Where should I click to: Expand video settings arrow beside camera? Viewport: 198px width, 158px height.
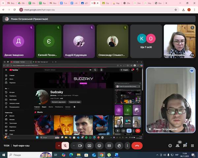[x=73, y=145]
